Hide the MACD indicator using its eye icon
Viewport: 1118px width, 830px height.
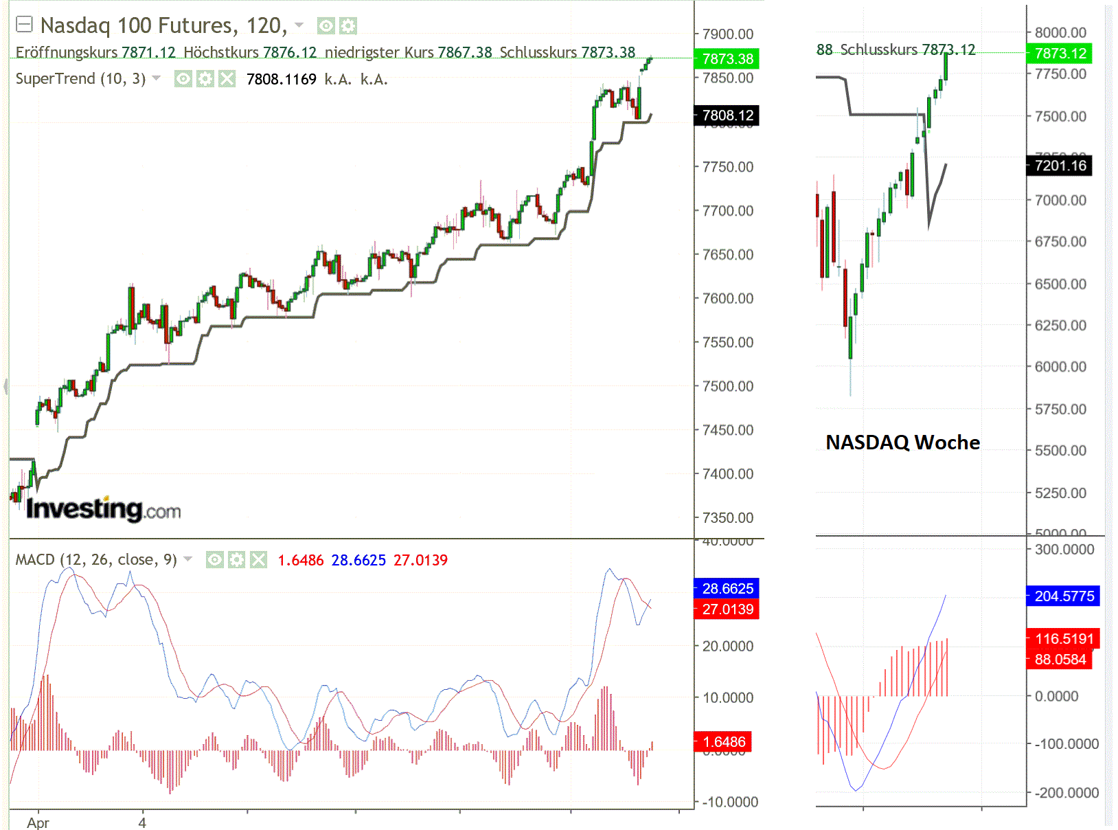point(215,559)
